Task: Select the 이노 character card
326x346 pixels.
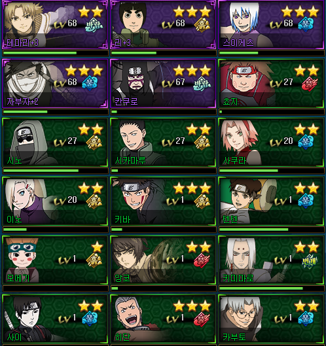Action: pos(55,201)
